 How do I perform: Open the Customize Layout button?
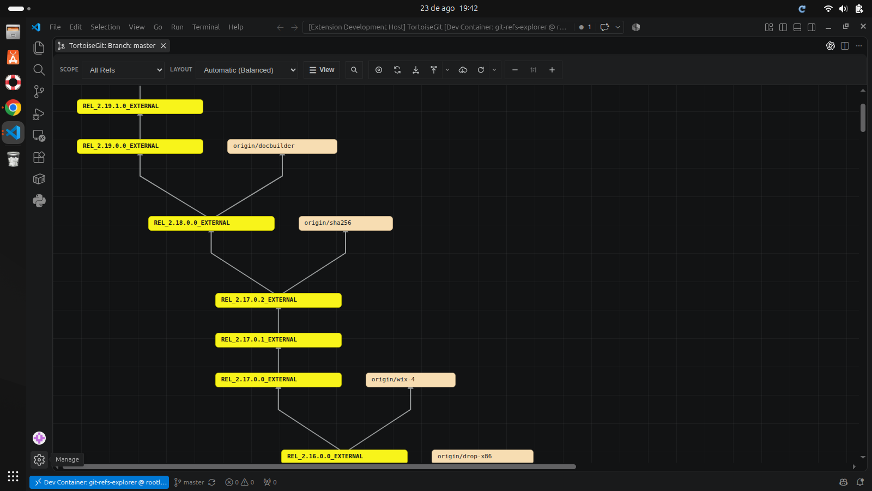769,27
